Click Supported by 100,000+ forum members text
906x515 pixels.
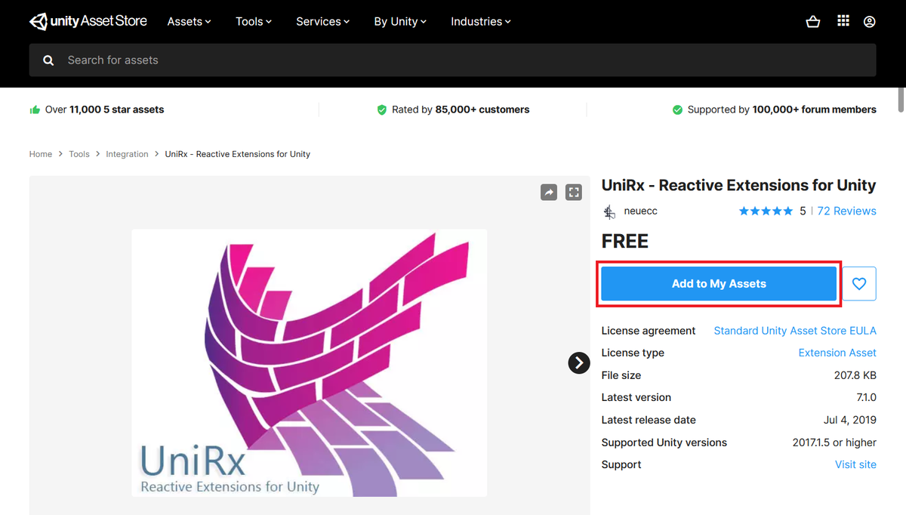[x=781, y=109]
